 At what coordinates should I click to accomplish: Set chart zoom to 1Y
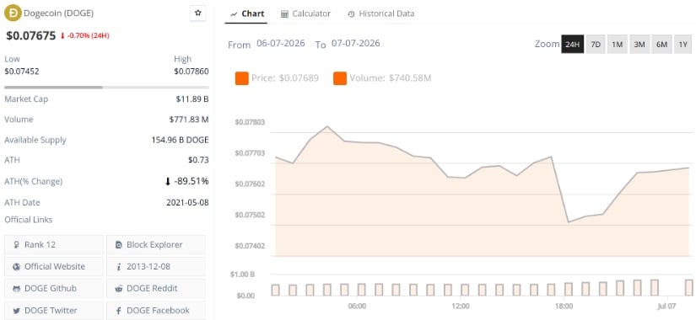tap(683, 45)
